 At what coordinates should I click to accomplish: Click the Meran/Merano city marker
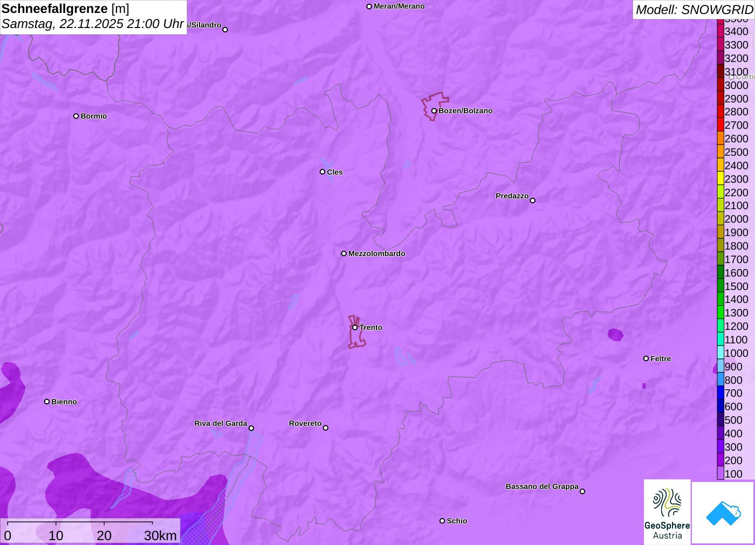(x=369, y=6)
